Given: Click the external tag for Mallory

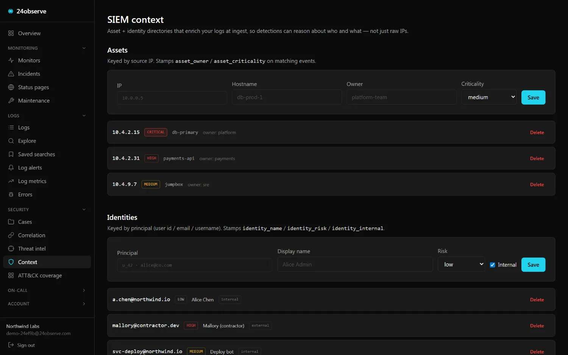Looking at the screenshot, I should [260, 325].
